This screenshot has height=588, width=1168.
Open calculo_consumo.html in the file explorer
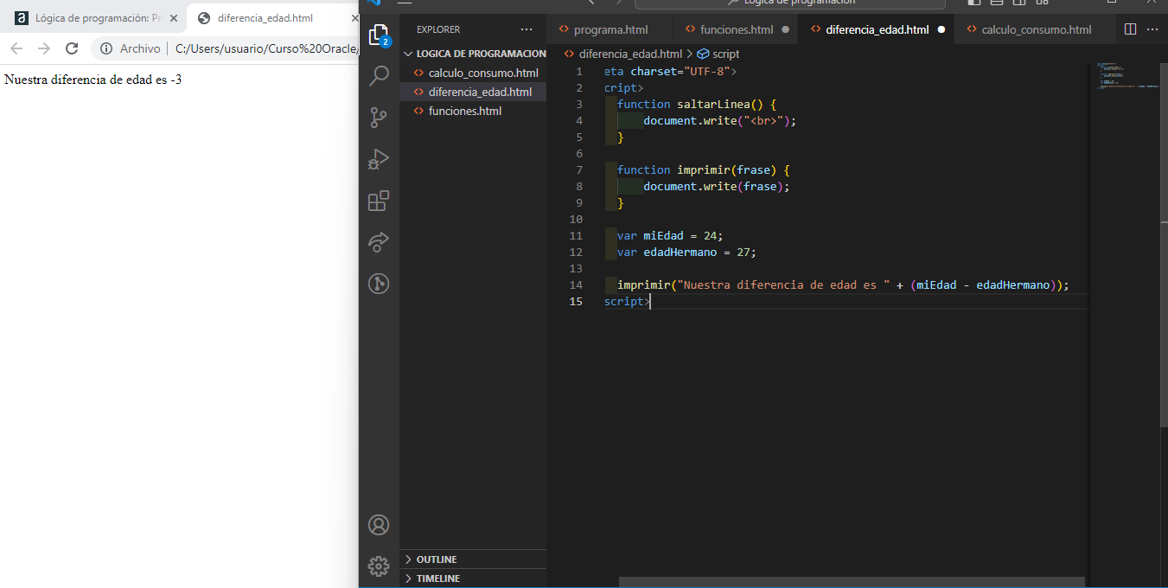click(473, 73)
